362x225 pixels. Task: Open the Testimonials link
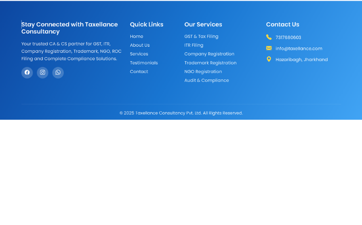(x=144, y=63)
